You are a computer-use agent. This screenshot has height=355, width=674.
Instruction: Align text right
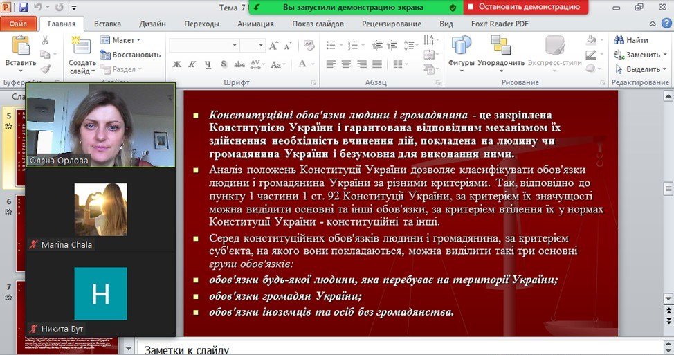(x=361, y=64)
